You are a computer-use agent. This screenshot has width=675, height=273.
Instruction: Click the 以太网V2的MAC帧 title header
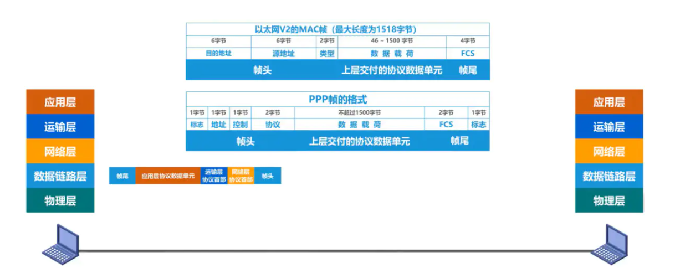point(337,29)
